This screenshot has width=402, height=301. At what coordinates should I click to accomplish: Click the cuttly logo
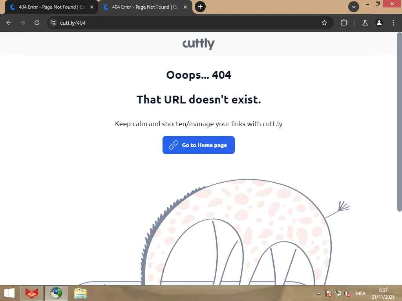tap(198, 44)
